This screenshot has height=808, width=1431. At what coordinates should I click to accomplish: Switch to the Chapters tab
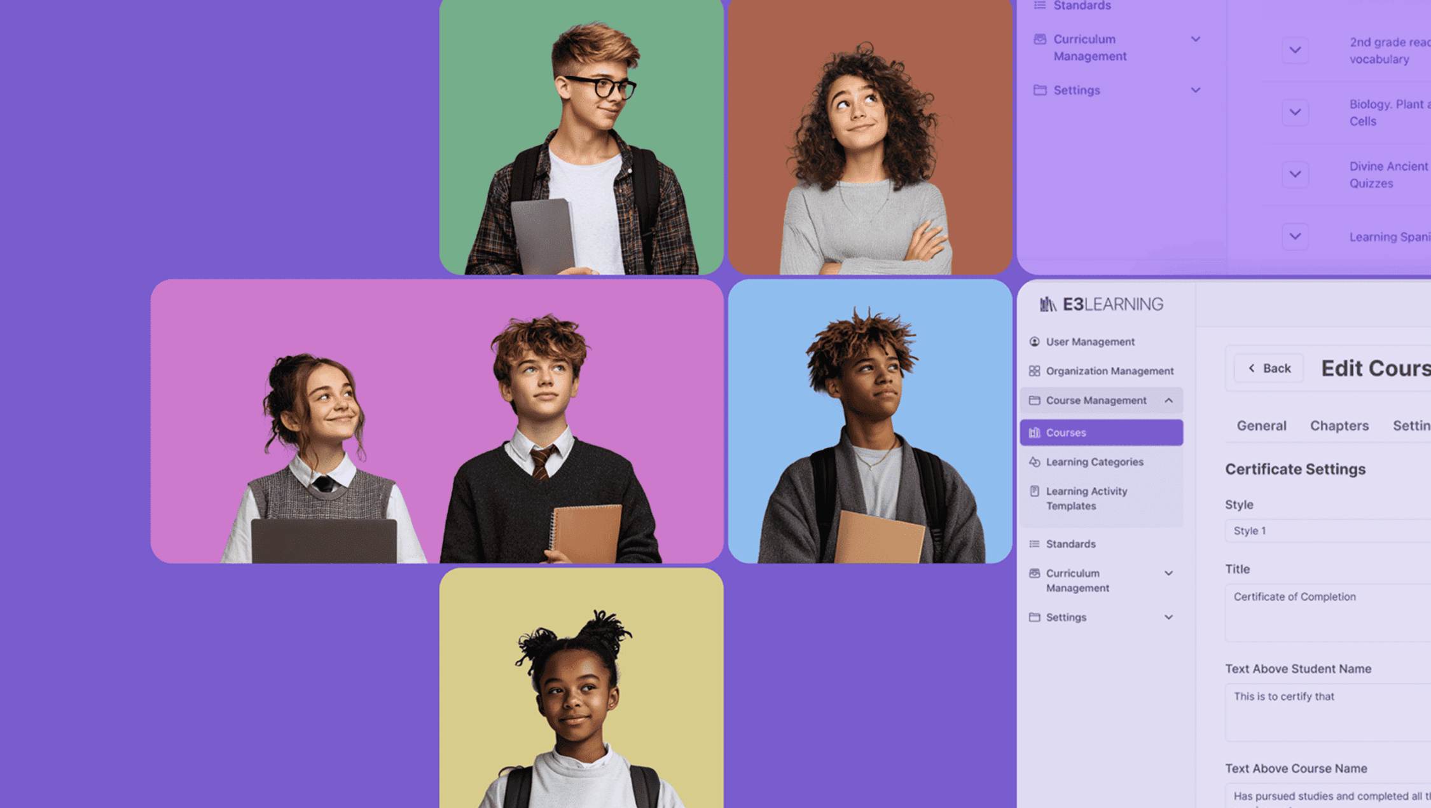pyautogui.click(x=1339, y=426)
